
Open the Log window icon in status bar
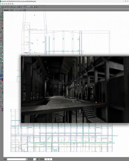pyautogui.click(x=27, y=159)
